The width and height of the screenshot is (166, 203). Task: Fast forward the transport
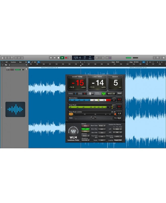pos(55,58)
